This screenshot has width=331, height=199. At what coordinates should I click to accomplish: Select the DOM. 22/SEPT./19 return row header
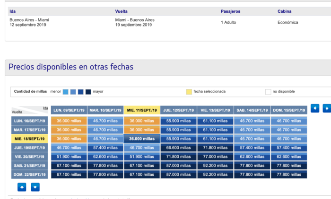pyautogui.click(x=29, y=174)
